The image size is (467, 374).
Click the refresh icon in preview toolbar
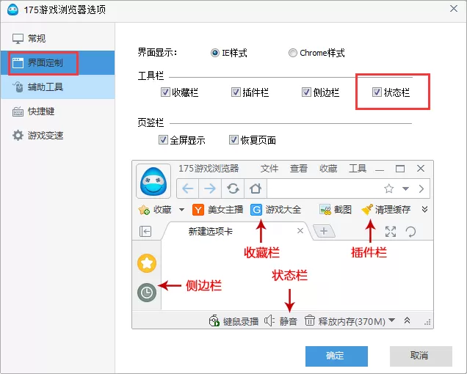233,188
